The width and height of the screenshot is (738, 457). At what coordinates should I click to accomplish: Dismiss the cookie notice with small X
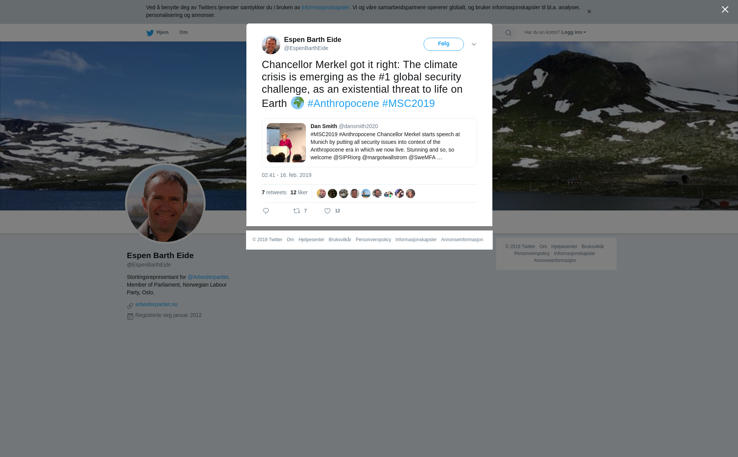(589, 12)
